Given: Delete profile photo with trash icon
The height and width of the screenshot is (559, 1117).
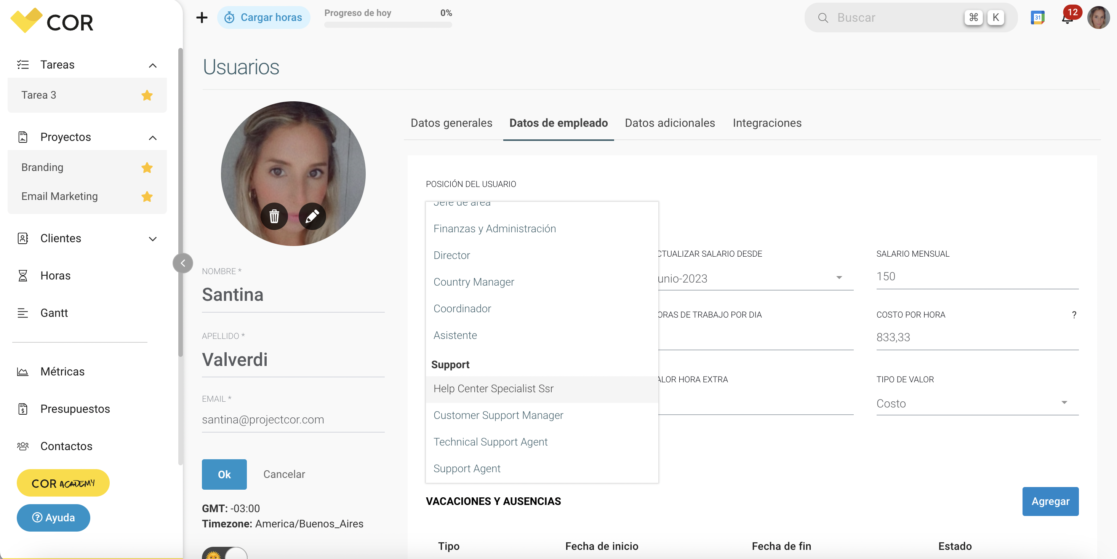Looking at the screenshot, I should click(274, 216).
